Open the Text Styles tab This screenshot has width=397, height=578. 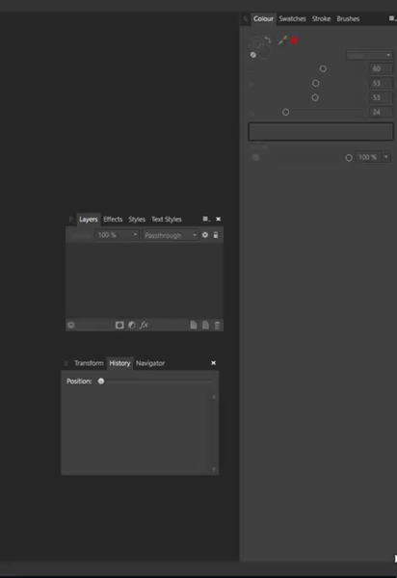click(167, 220)
